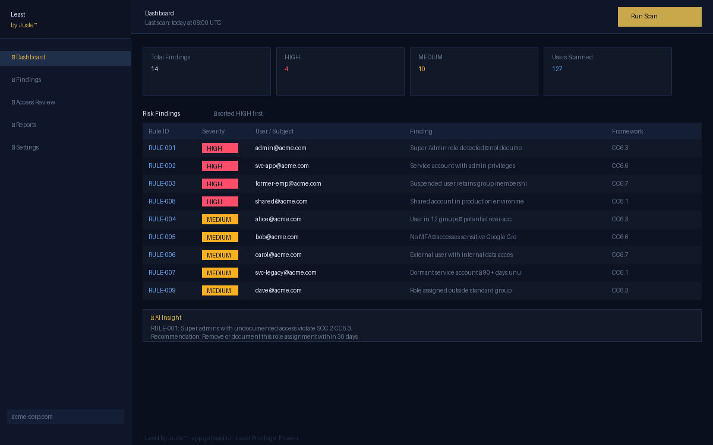Image resolution: width=713 pixels, height=445 pixels.
Task: Select admin@acme.com in the table
Action: (281, 148)
